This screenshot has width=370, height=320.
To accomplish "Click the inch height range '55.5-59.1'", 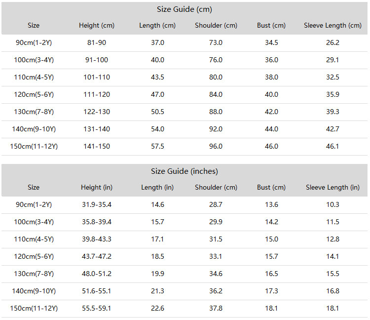I will [x=97, y=308].
